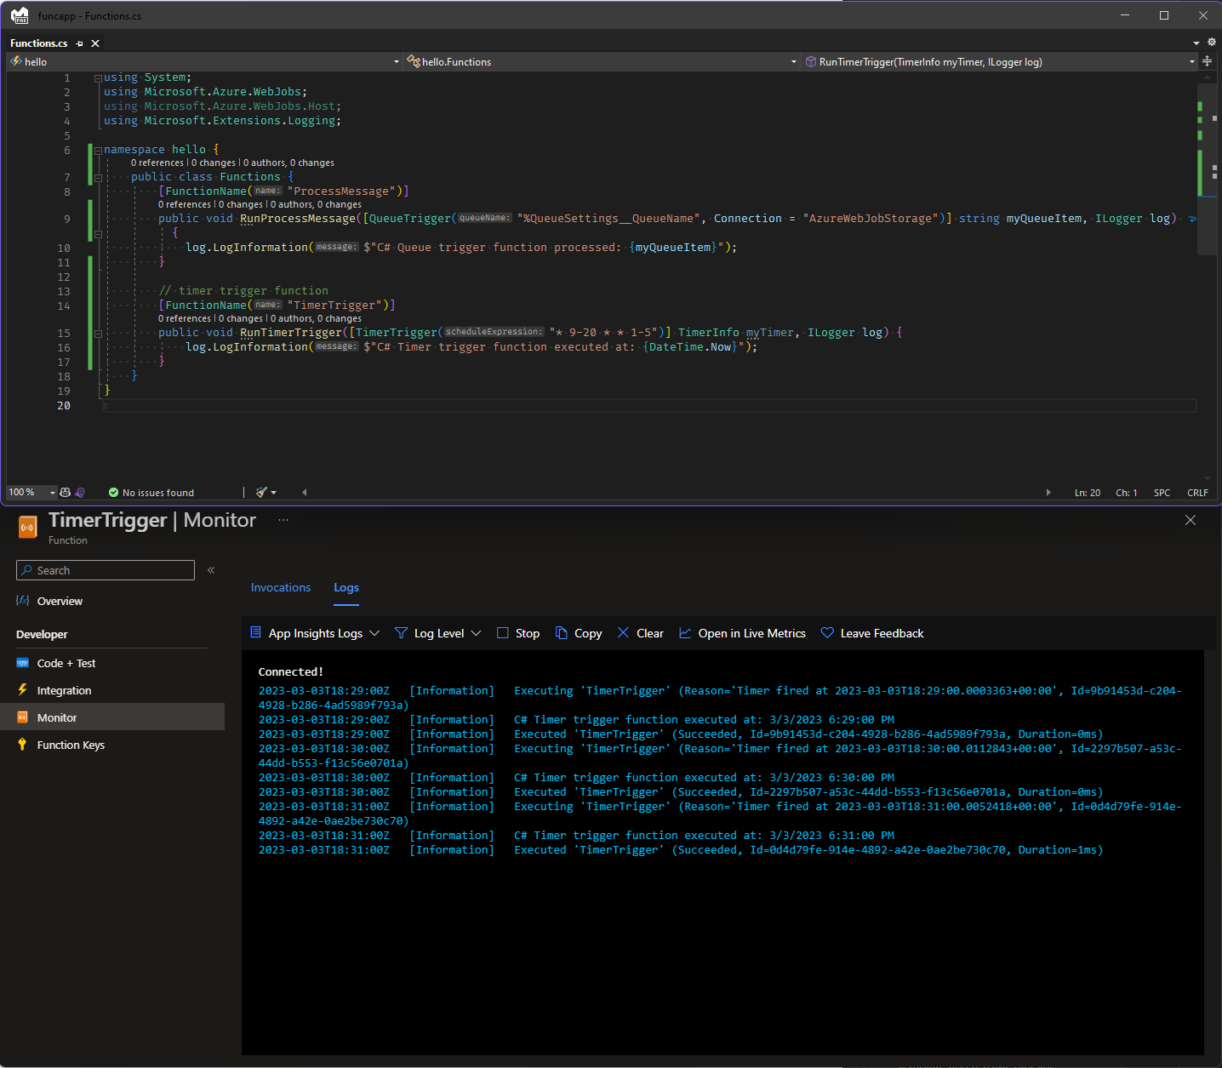Open the code cleanup dropdown arrow

click(273, 493)
